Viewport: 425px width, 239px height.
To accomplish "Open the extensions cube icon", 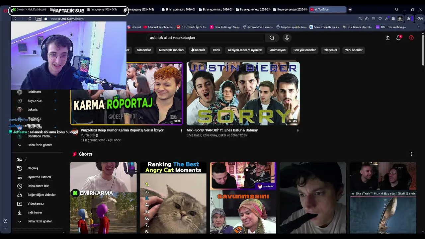I will tap(408, 19).
